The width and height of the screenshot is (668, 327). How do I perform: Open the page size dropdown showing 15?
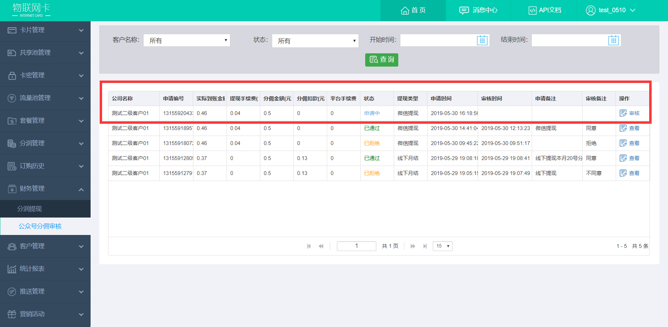tap(443, 246)
